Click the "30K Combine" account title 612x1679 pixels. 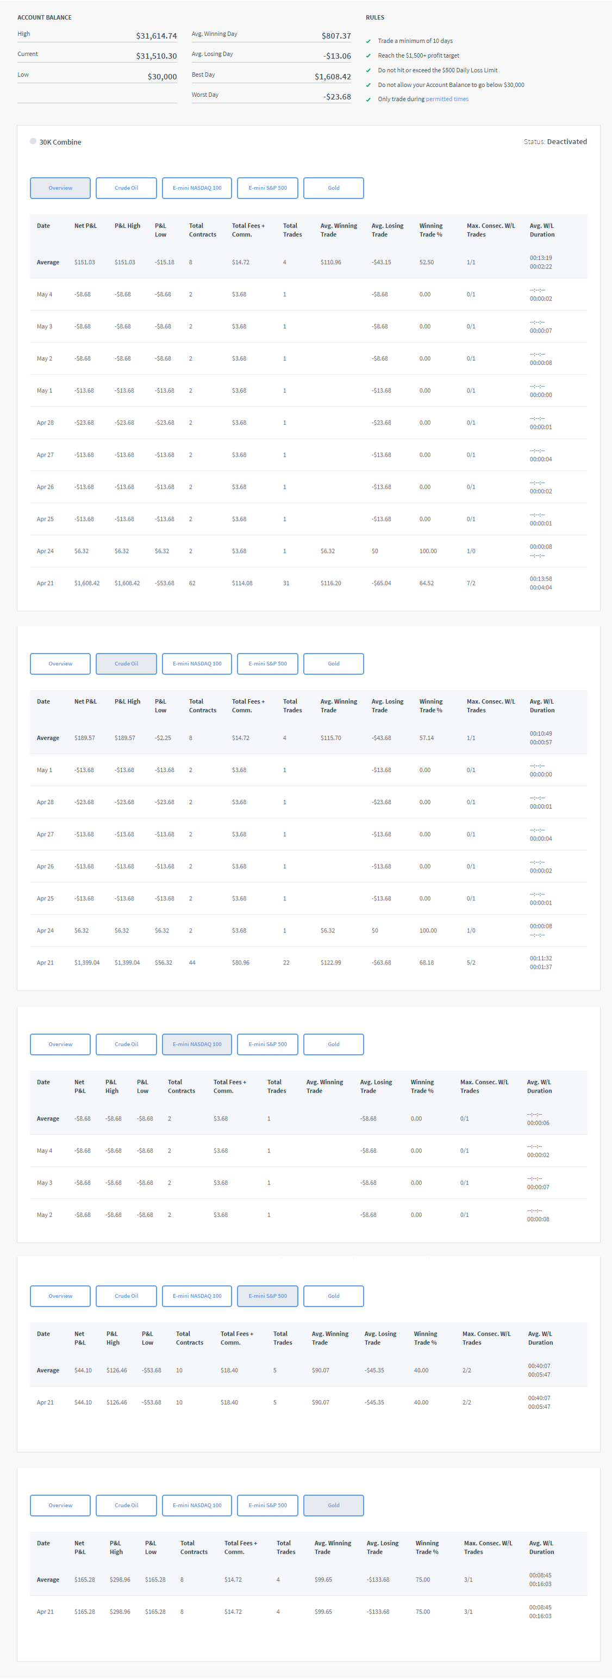click(x=60, y=142)
